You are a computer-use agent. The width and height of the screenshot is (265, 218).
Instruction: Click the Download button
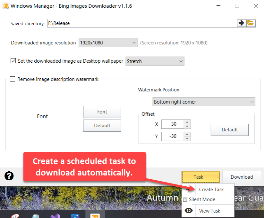pos(242,177)
